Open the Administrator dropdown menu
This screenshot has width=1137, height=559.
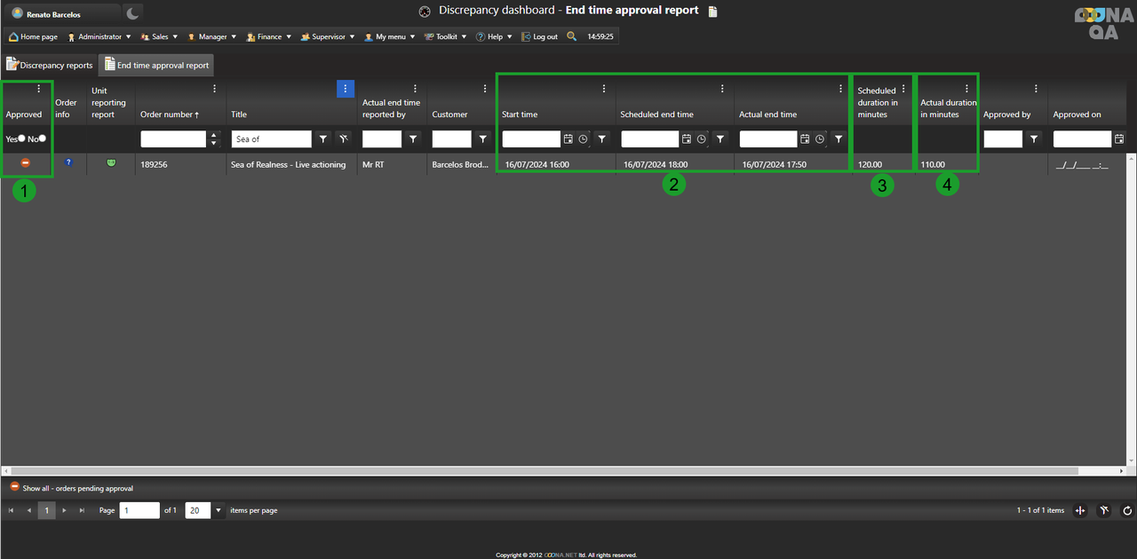(x=99, y=36)
